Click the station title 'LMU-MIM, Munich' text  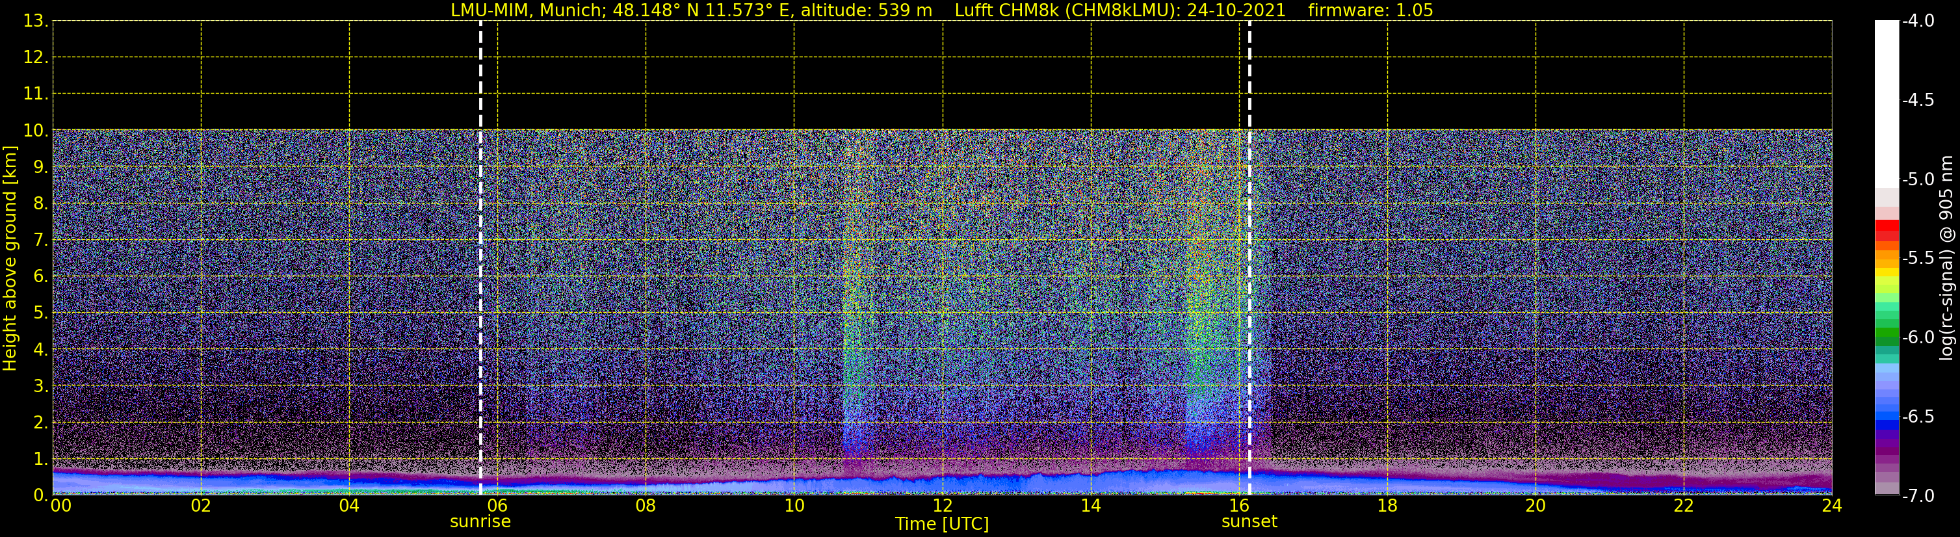pyautogui.click(x=527, y=10)
